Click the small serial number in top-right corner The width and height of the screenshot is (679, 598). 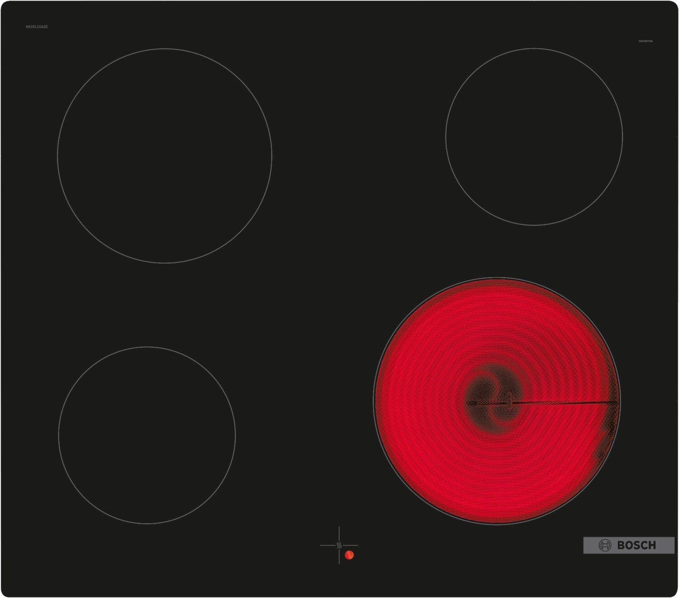[646, 41]
